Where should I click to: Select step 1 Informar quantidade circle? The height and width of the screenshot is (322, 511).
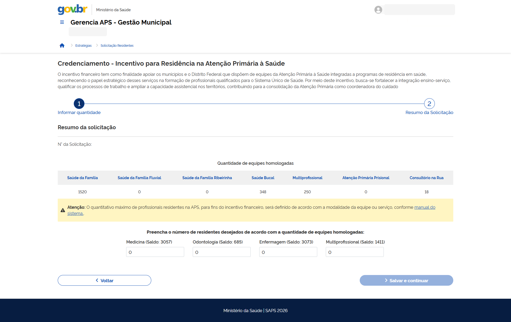click(79, 104)
